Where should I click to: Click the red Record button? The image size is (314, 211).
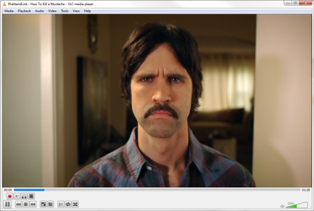pyautogui.click(x=9, y=196)
